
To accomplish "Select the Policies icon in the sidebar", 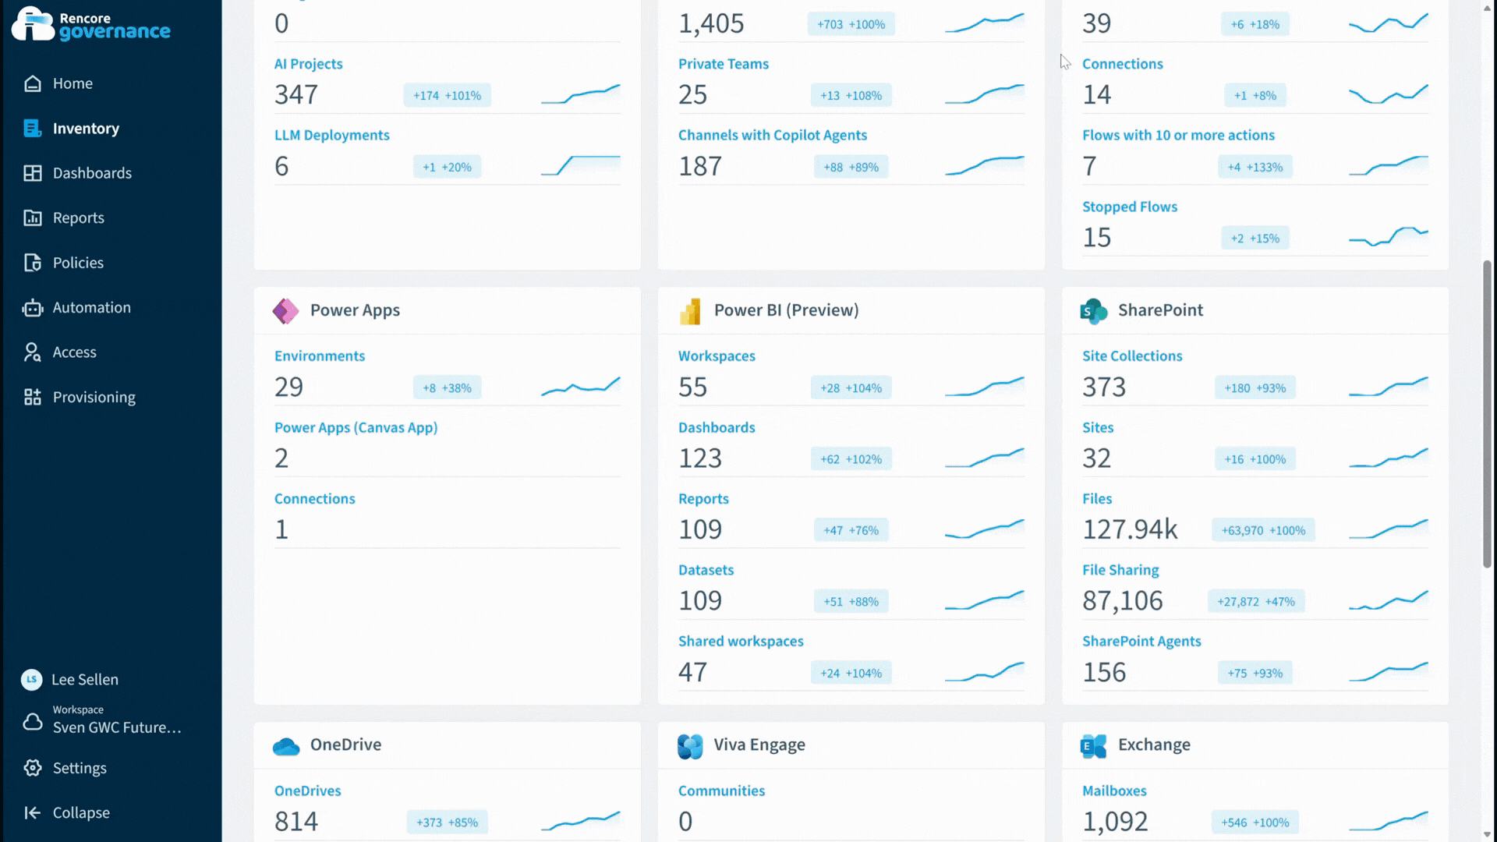I will [32, 263].
